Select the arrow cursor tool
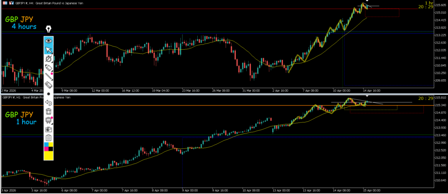Viewport: 448px width, 194px height. pos(49,50)
